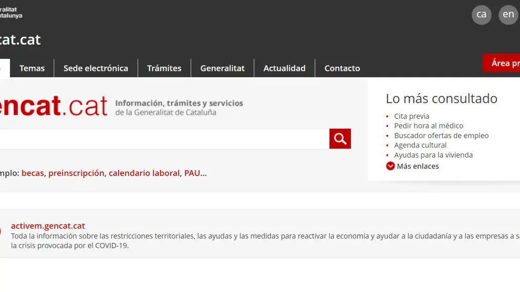
Task: Click the gencat.cat red logo
Action: [54, 106]
